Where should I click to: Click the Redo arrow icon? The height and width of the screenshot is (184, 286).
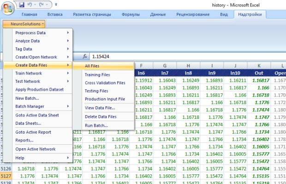[x=41, y=5]
